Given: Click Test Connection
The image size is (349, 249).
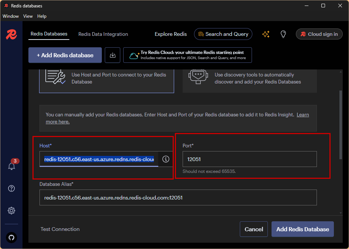Looking at the screenshot, I should (x=60, y=229).
